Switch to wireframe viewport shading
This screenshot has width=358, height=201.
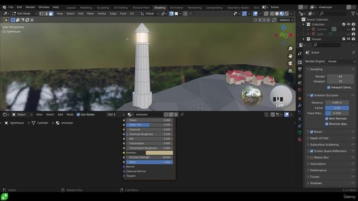(272, 13)
